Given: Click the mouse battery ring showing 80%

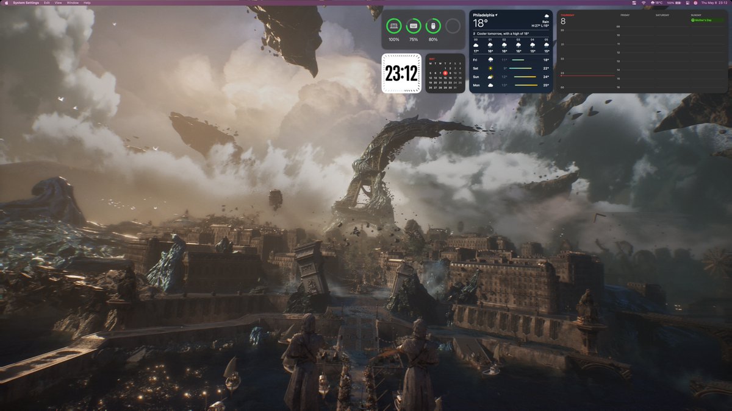Looking at the screenshot, I should [x=433, y=26].
